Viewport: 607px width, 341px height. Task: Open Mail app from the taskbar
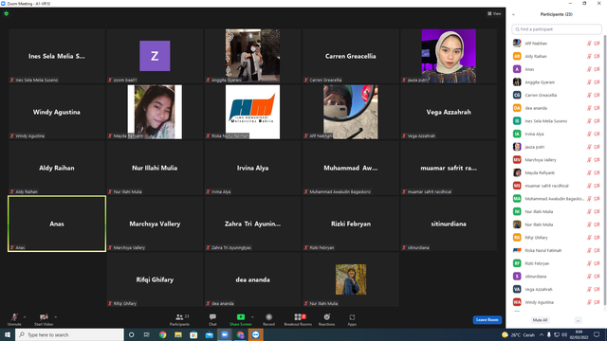click(209, 334)
